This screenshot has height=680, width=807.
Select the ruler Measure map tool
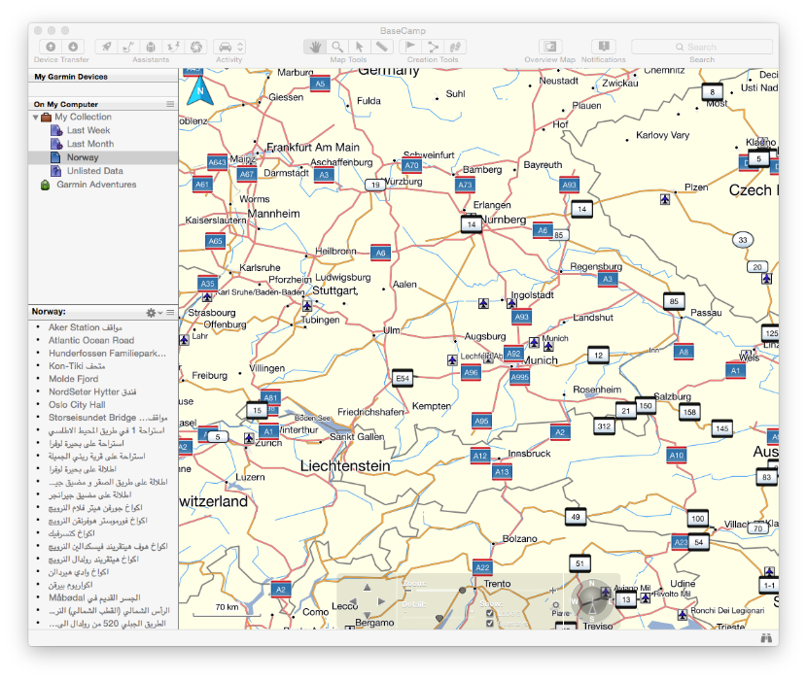(381, 47)
